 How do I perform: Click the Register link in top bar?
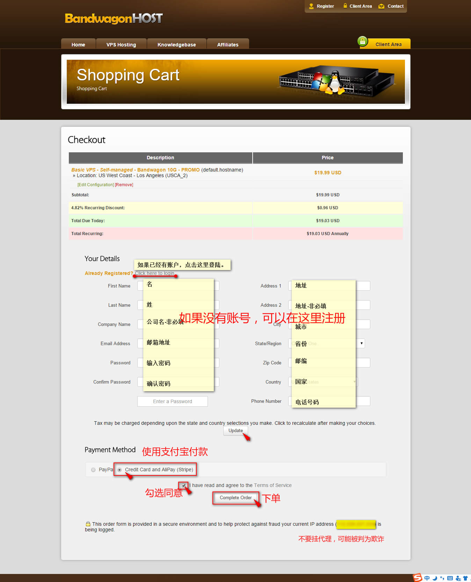point(325,6)
